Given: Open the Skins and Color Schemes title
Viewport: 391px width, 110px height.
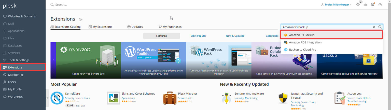Looking at the screenshot, I should point(138,94).
